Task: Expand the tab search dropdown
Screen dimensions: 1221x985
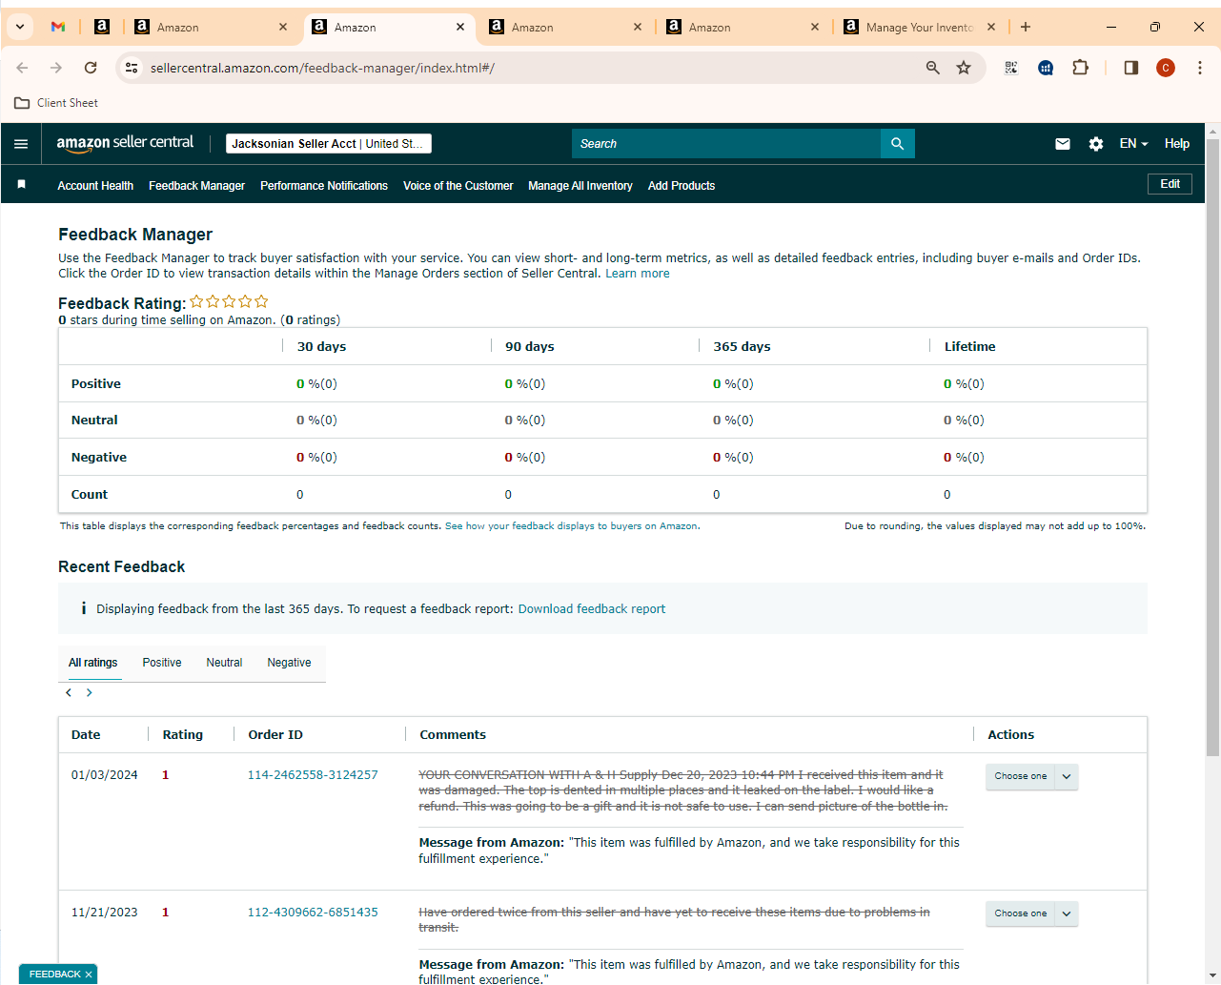Action: tap(20, 27)
